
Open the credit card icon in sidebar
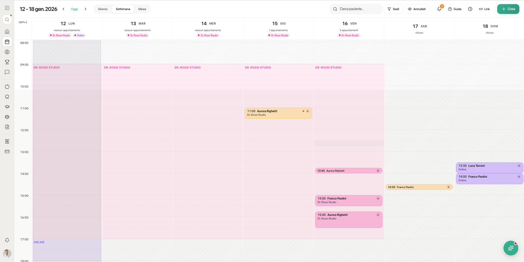tap(7, 151)
